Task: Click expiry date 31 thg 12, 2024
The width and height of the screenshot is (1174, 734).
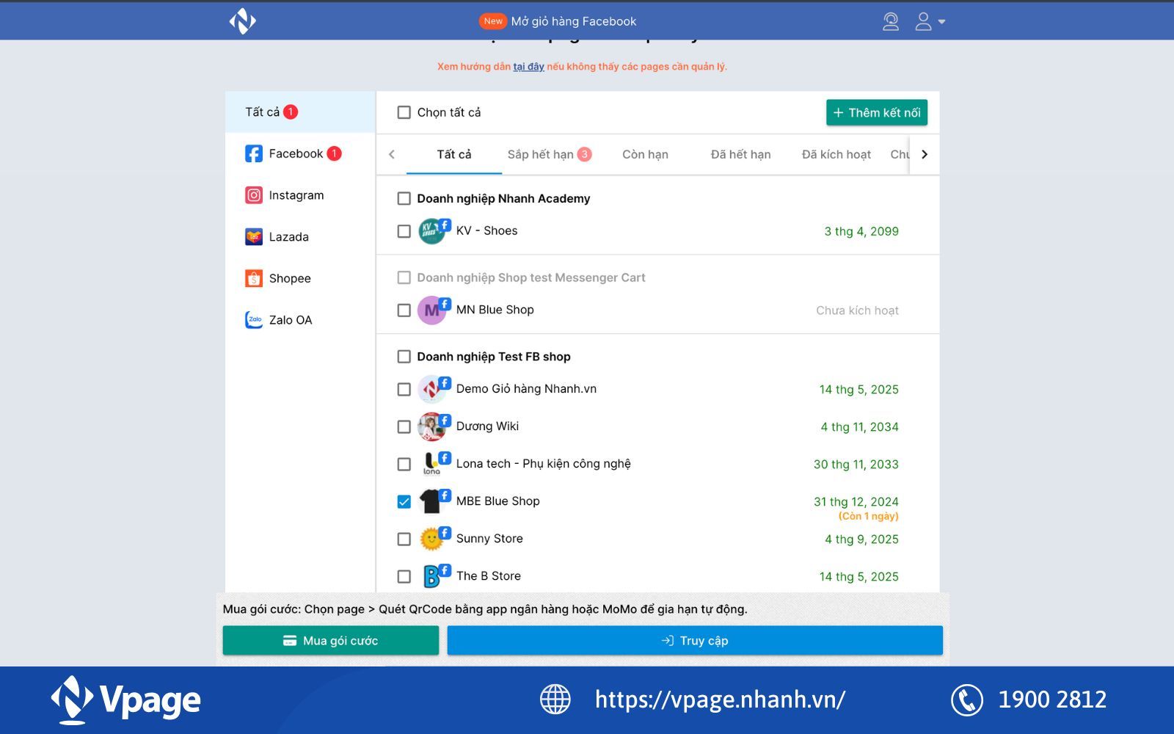Action: [856, 501]
